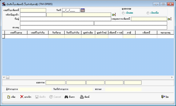The width and height of the screenshot is (176, 106).
Task: Click the customer code field next to รหัส-ชื่อลูกค้า
Action: coord(33,14)
